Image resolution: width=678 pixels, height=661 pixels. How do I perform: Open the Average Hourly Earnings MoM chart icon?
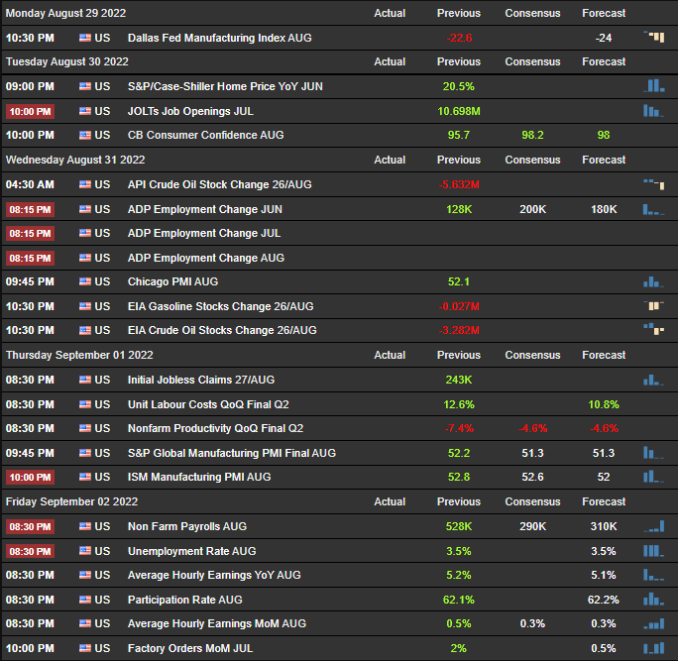654,623
